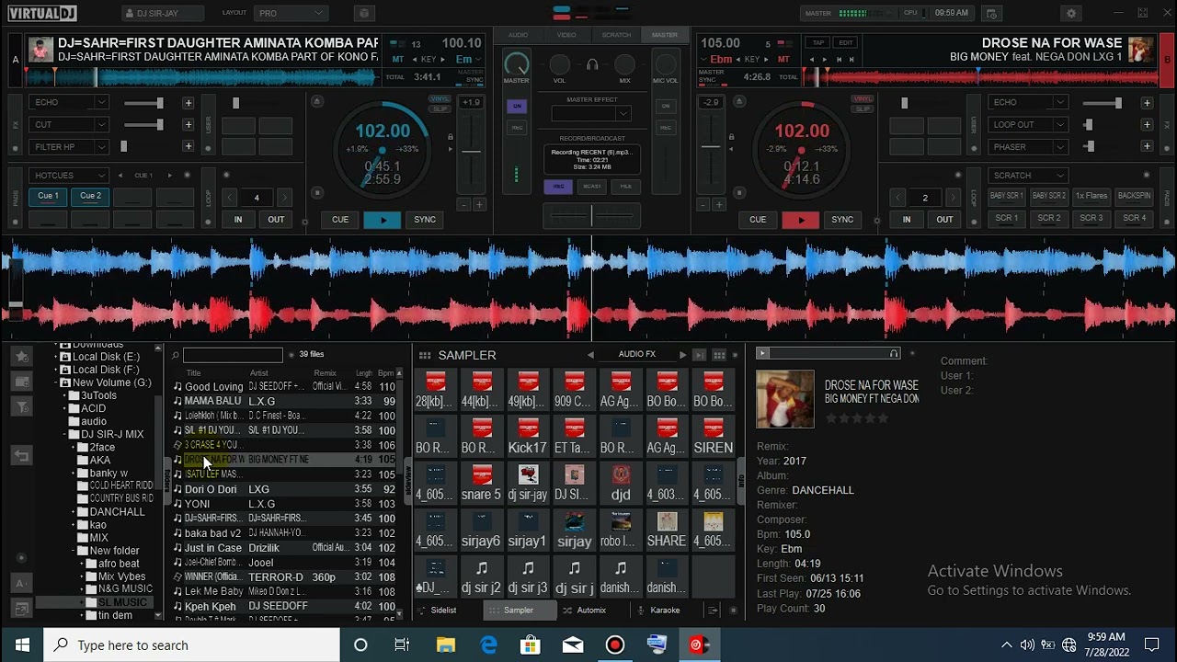Screen dimensions: 1177x662
Task: Click the pitch lock icon on right deck
Action: click(731, 137)
